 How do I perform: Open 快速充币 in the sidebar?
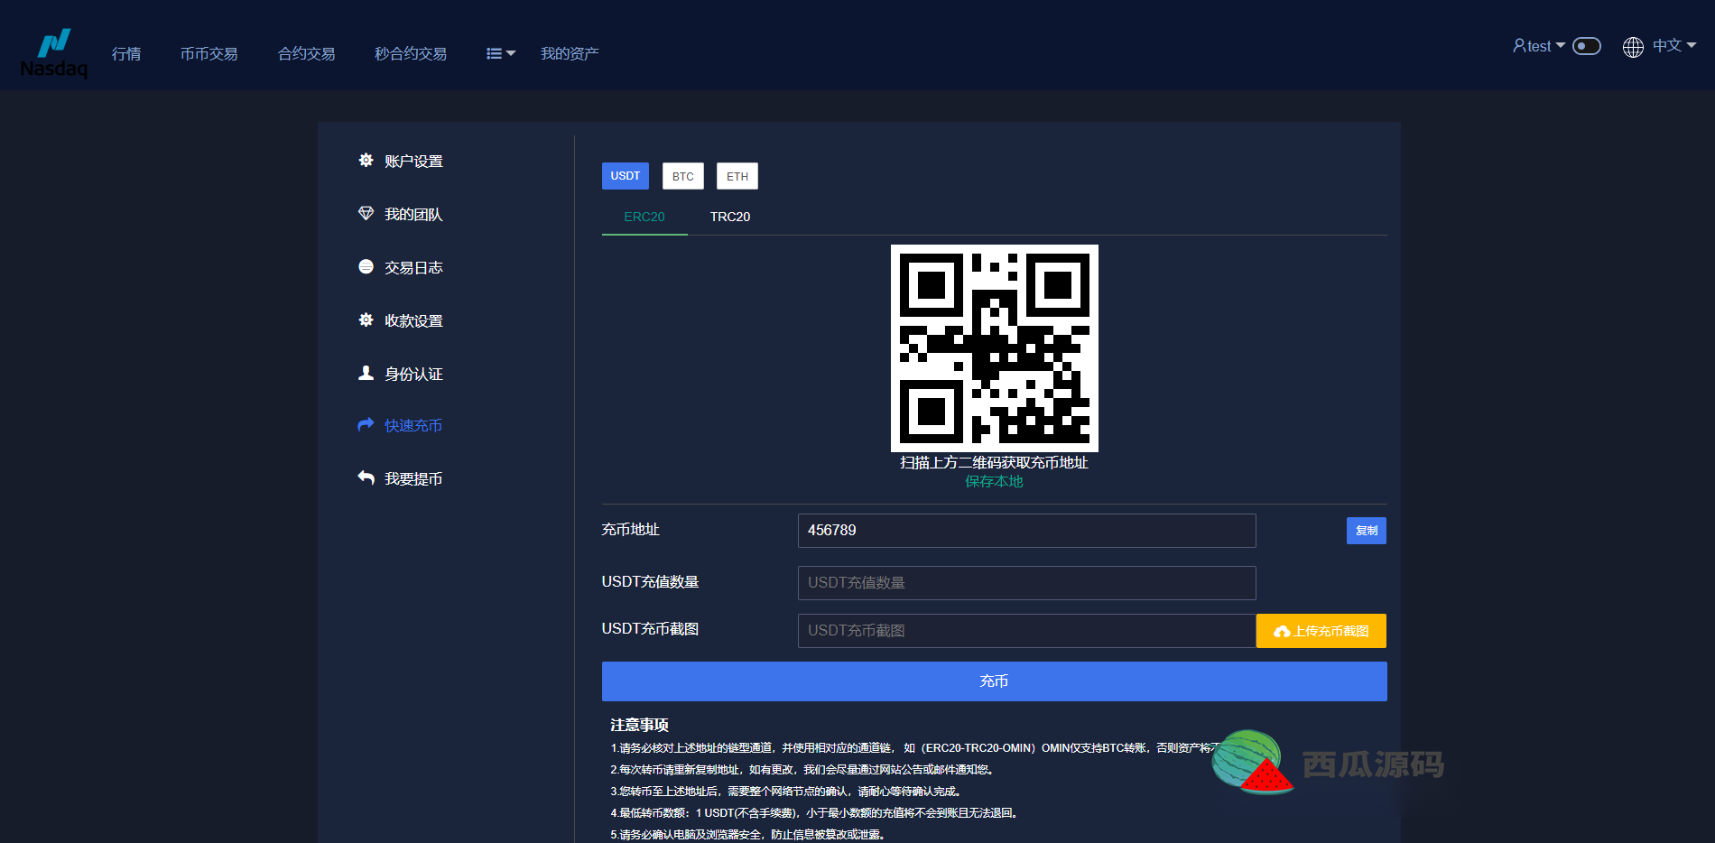click(413, 425)
